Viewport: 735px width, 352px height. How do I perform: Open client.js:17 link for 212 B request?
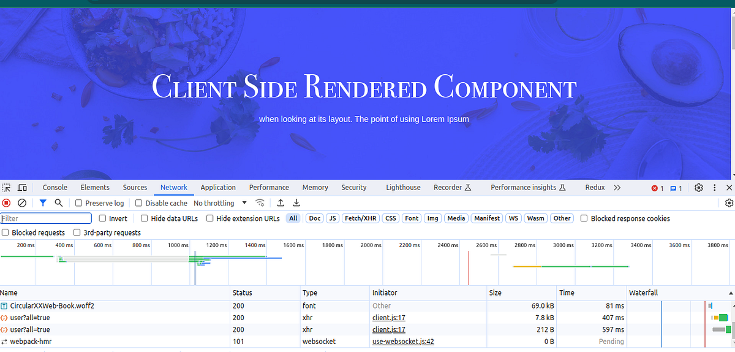coord(389,330)
